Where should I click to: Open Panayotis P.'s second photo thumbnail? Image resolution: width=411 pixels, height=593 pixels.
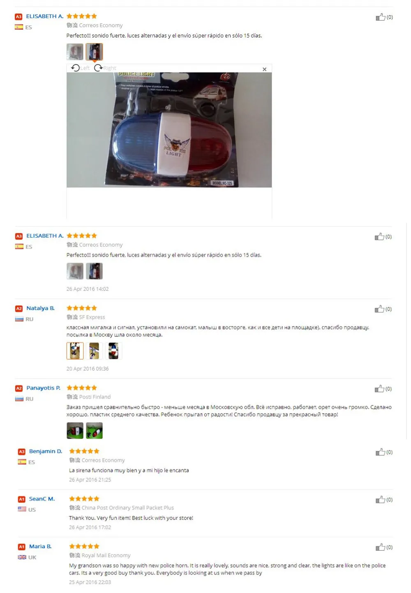coord(94,430)
